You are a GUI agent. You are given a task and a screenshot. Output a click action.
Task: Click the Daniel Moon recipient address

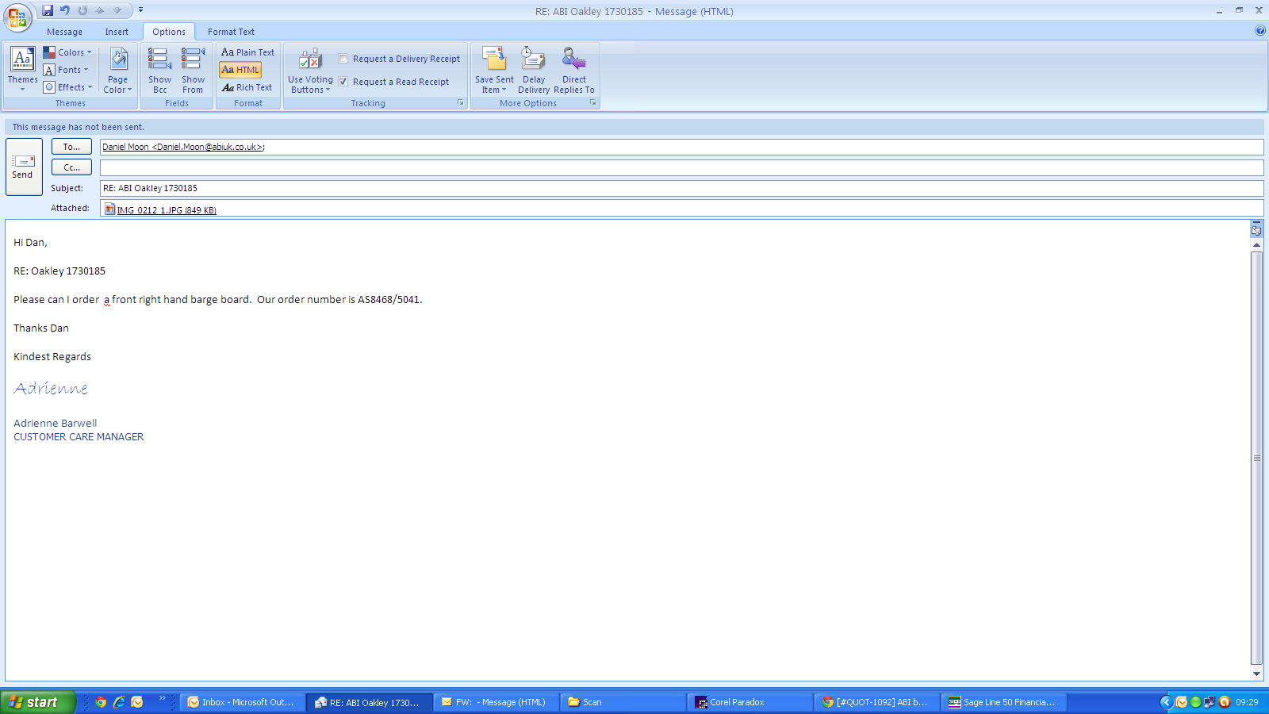point(183,147)
